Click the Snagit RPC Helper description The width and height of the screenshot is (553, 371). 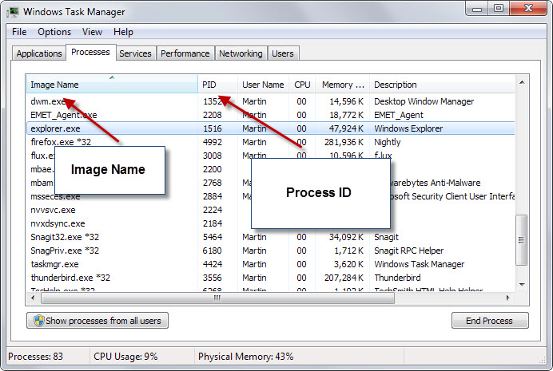pyautogui.click(x=408, y=251)
